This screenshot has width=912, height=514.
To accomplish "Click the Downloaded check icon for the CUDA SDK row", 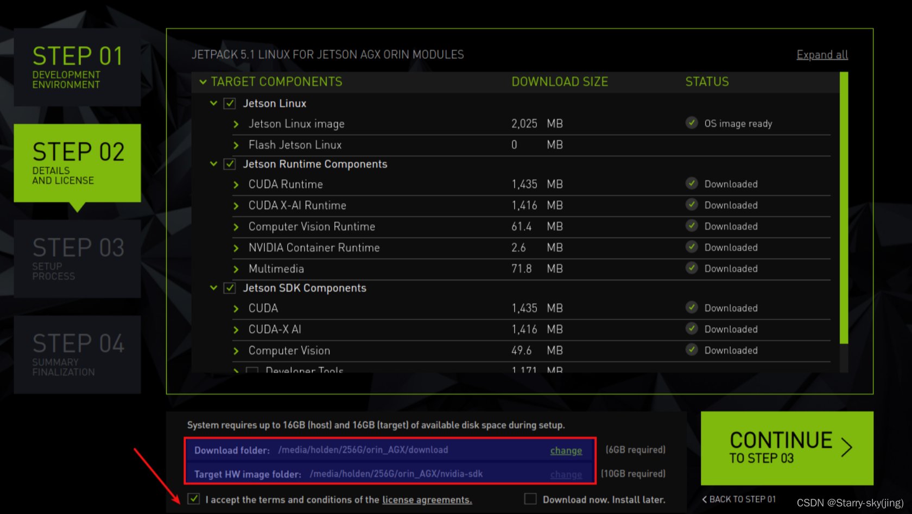I will (692, 307).
